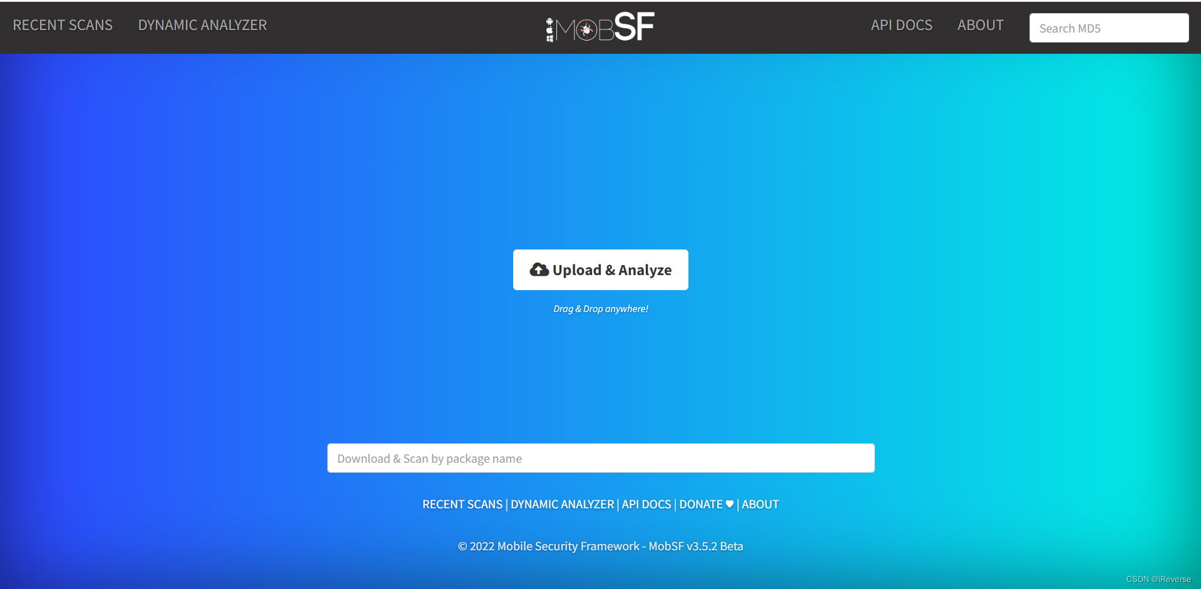
Task: Follow the footer ABOUT link
Action: [x=760, y=504]
